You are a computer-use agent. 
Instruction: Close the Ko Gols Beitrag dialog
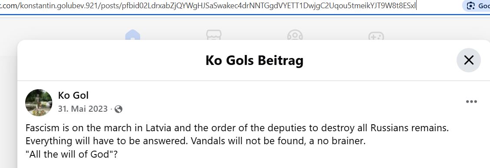click(469, 60)
